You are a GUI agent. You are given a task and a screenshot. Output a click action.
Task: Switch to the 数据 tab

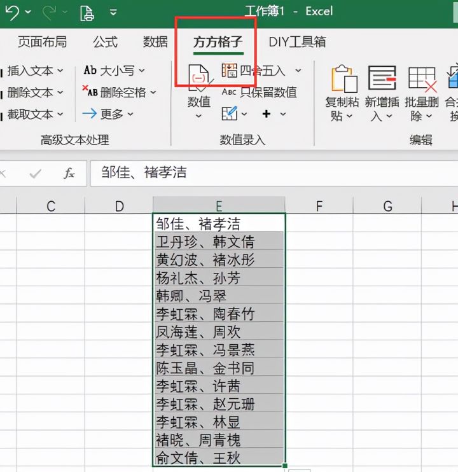coord(155,41)
